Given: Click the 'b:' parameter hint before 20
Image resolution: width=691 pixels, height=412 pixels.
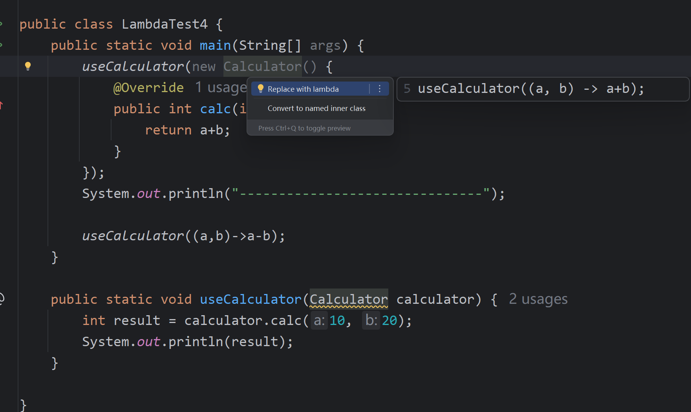Looking at the screenshot, I should [371, 321].
